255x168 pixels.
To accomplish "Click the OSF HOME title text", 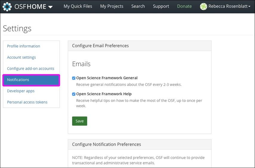I will click(x=30, y=7).
